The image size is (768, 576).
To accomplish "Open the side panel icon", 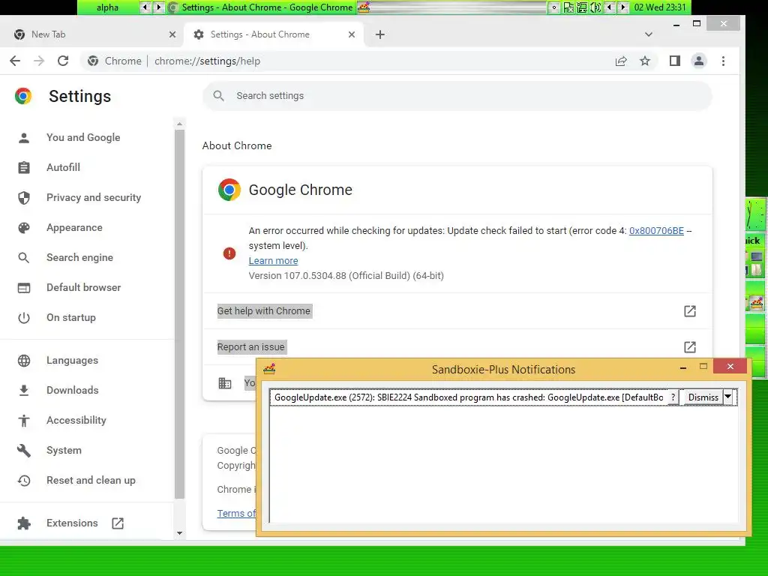I will [675, 61].
